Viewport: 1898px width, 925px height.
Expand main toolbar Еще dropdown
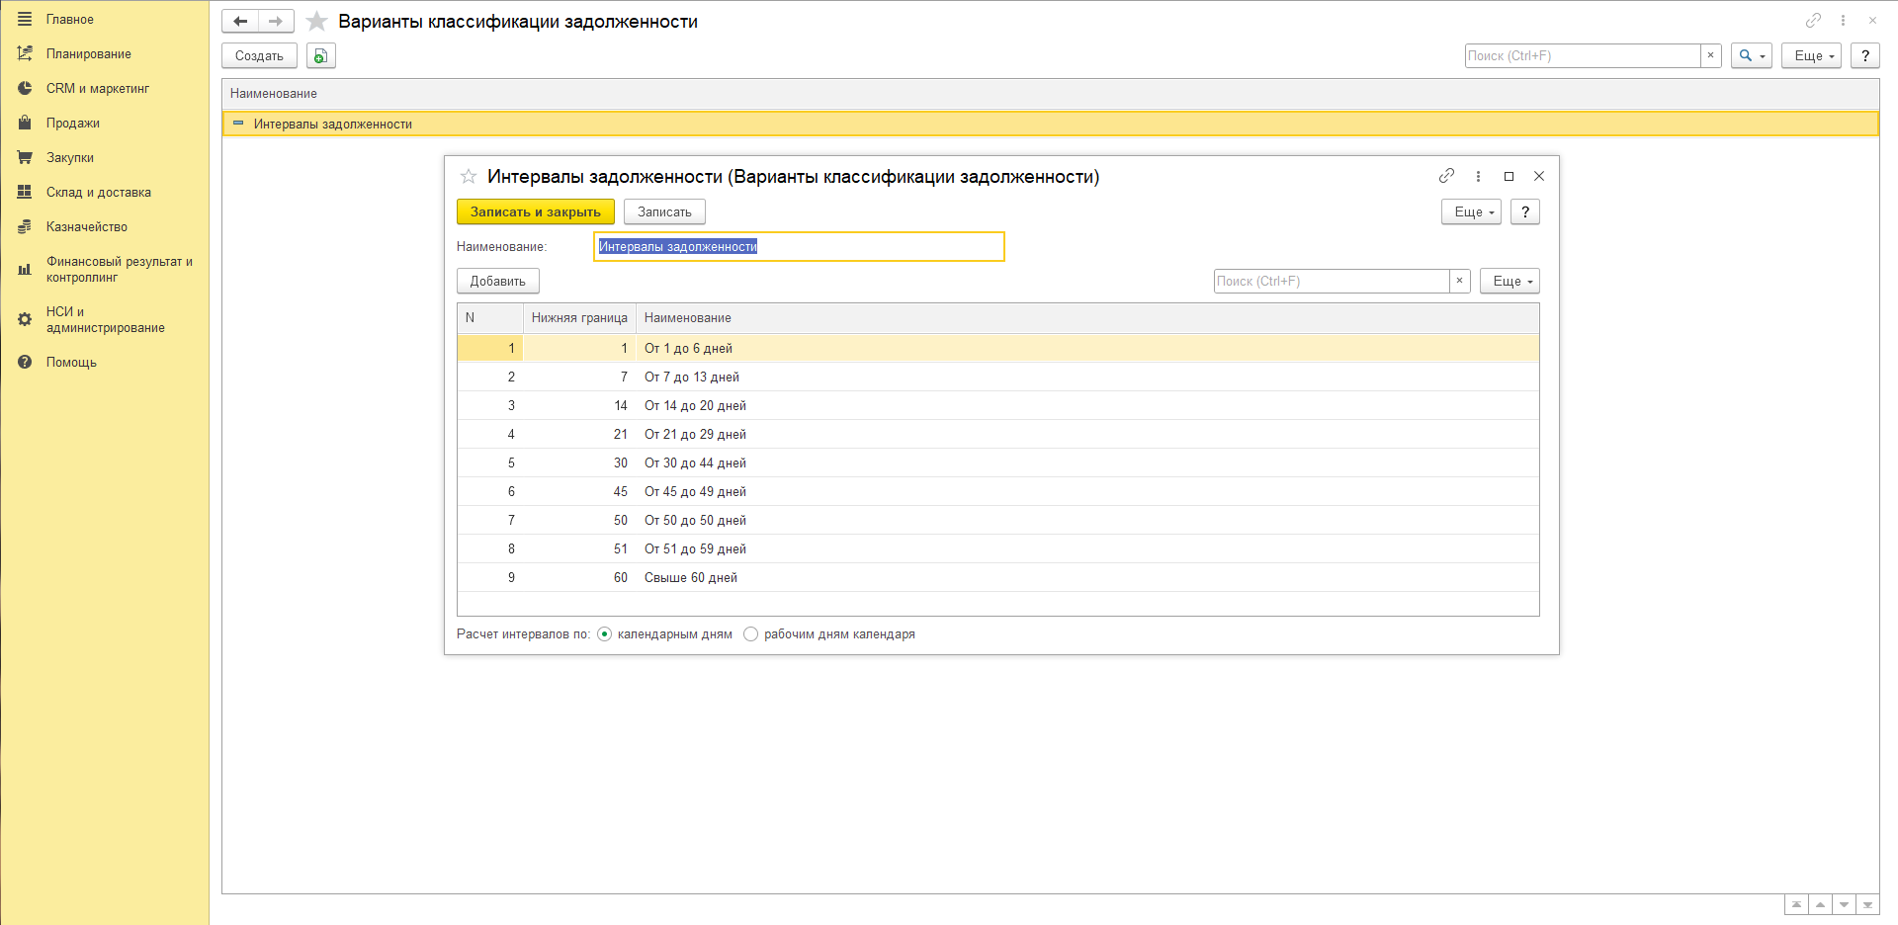point(1811,55)
